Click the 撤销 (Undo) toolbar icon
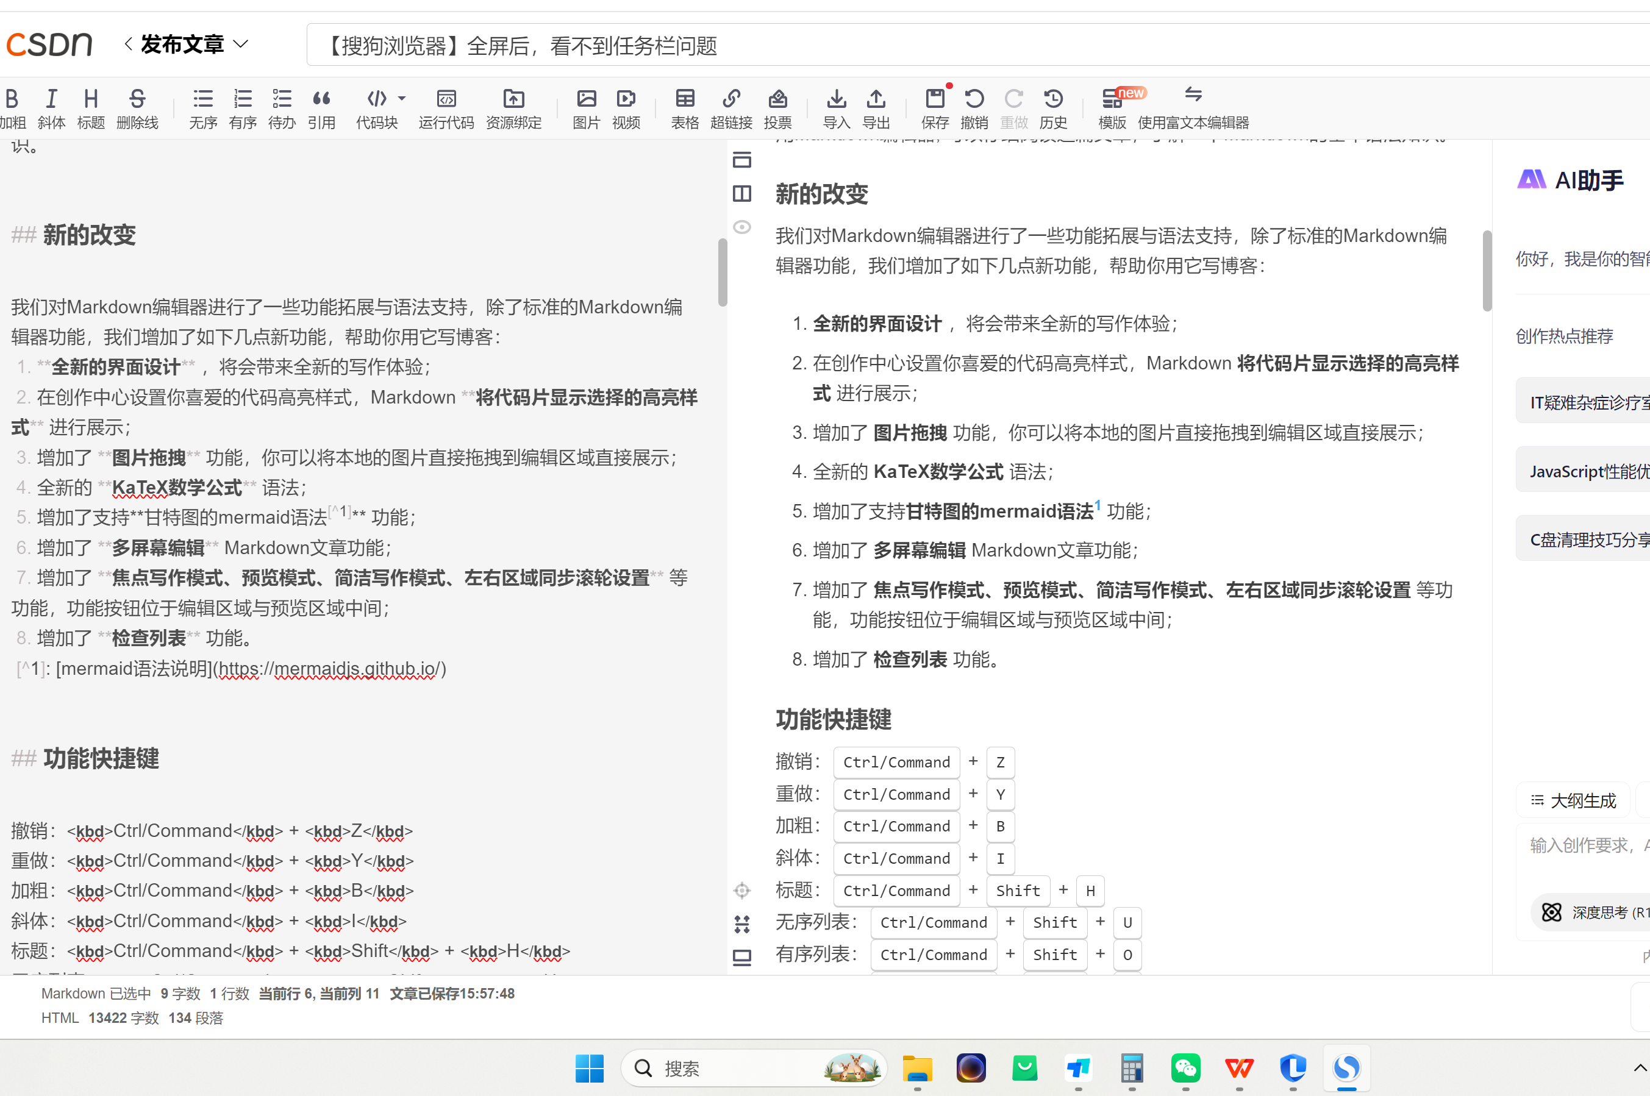This screenshot has width=1650, height=1096. [x=974, y=109]
